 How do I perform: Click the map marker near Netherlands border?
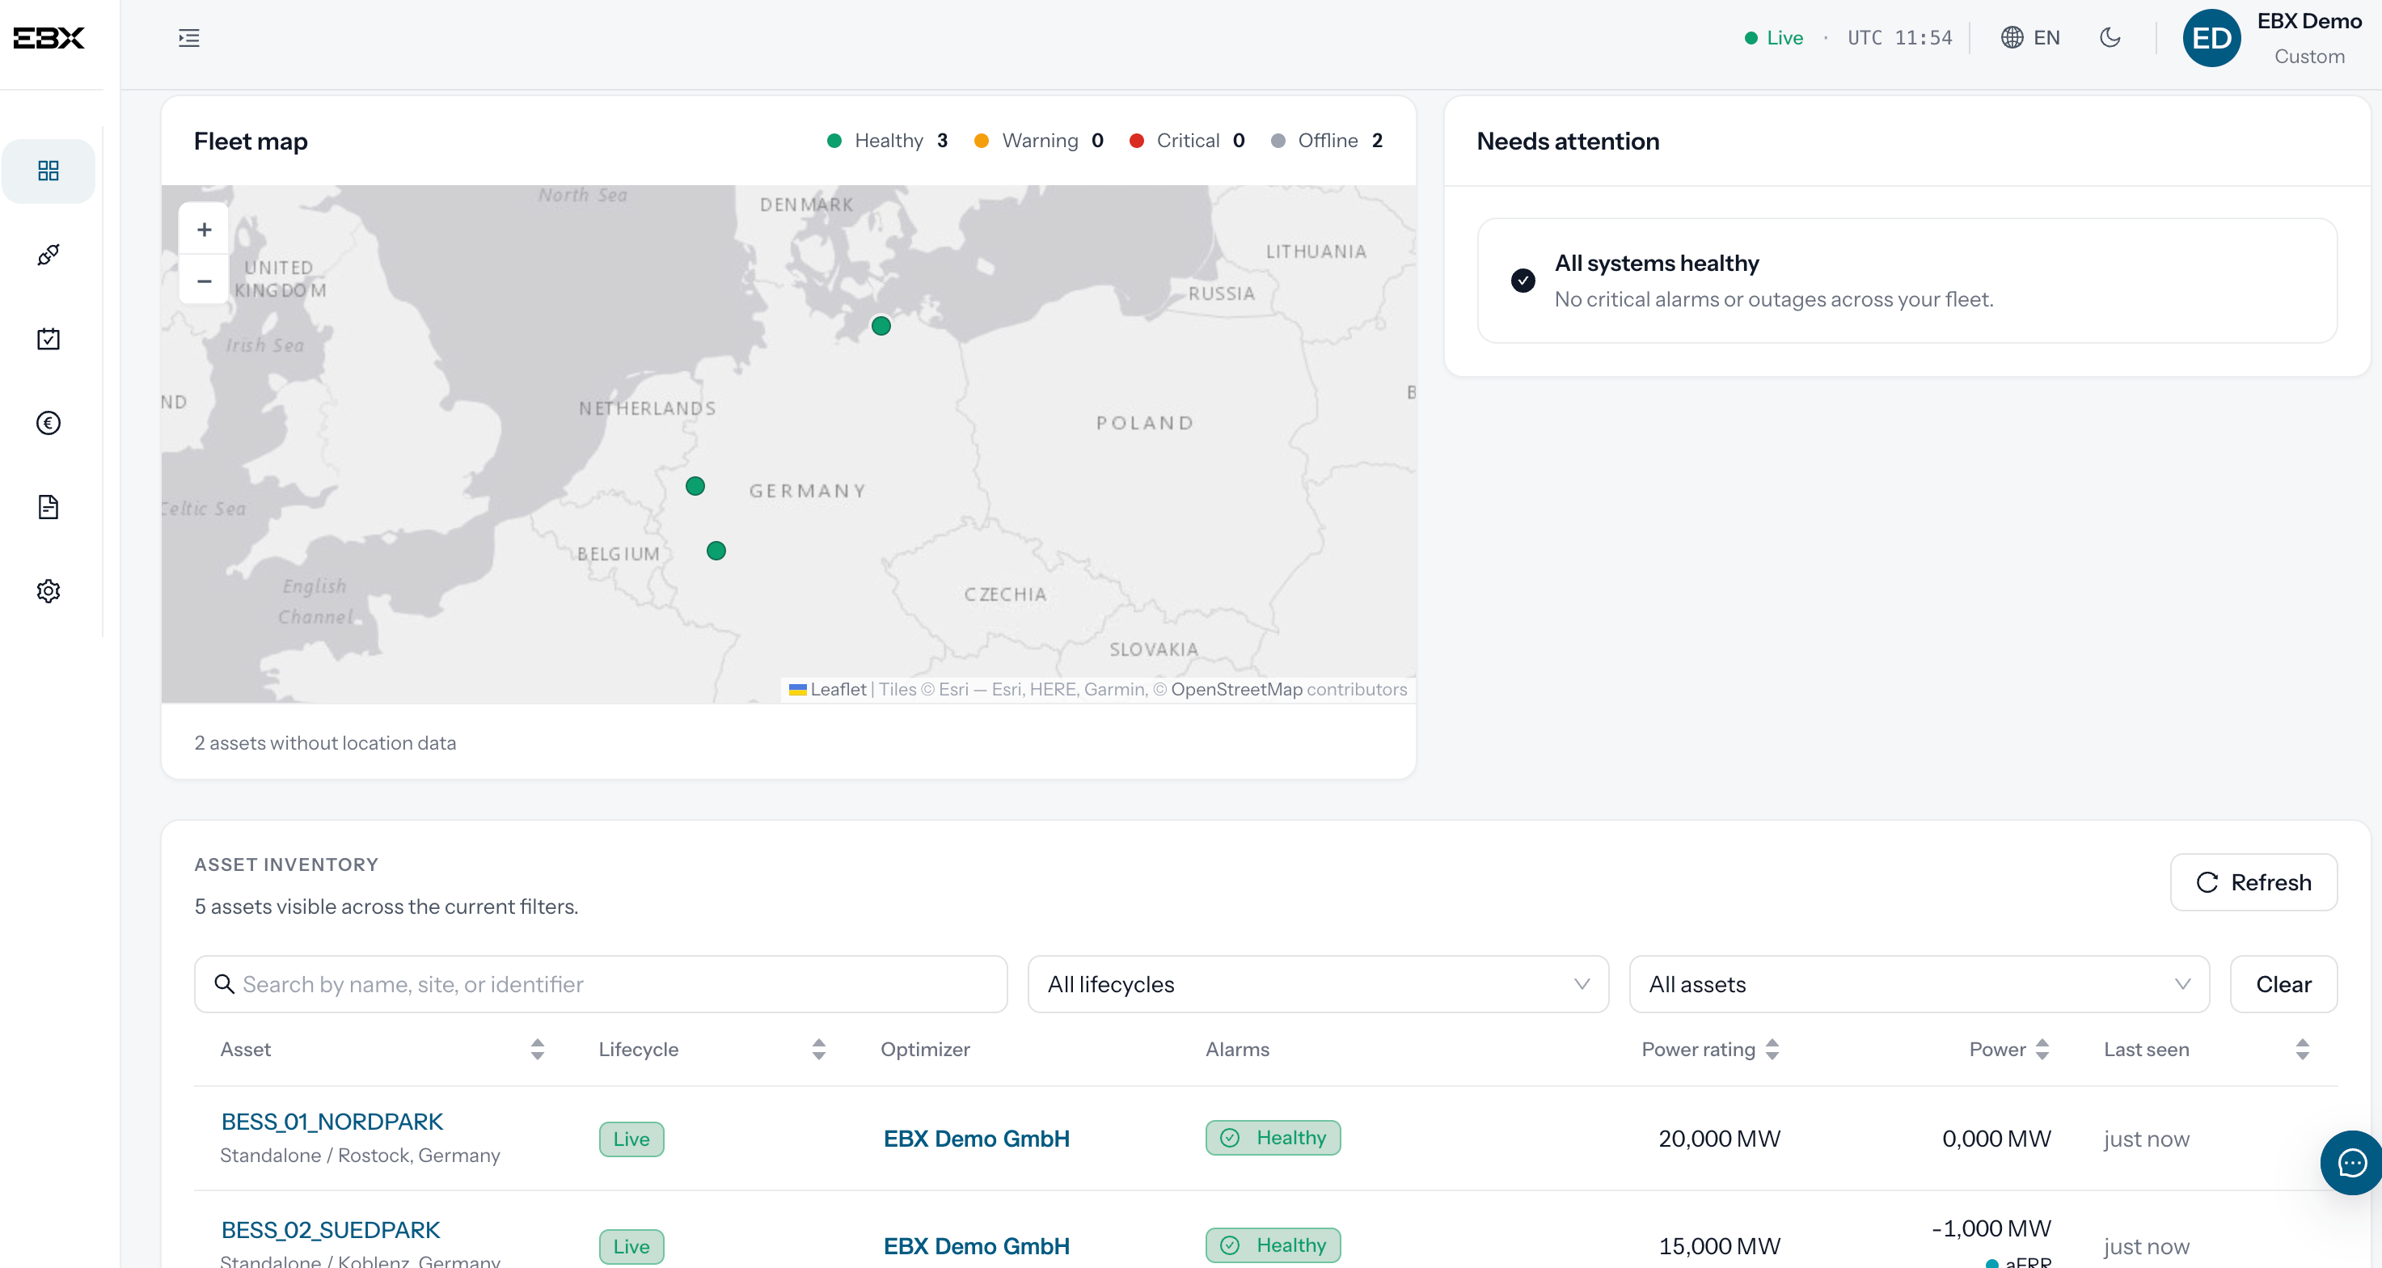tap(695, 485)
